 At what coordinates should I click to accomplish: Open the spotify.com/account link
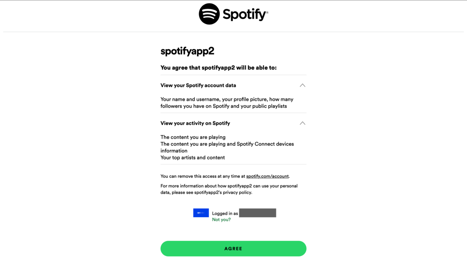click(267, 176)
